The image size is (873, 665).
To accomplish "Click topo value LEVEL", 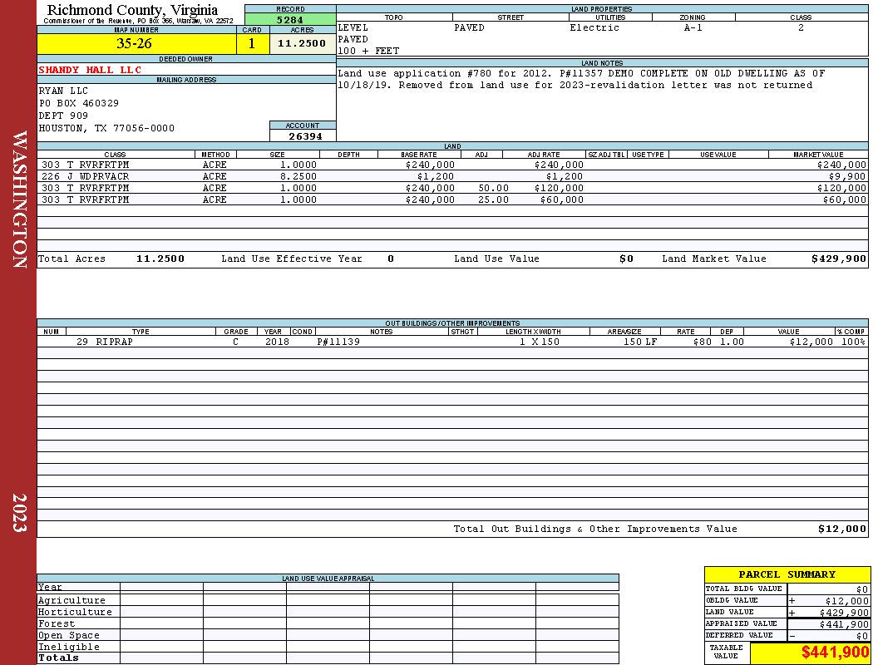I will point(353,27).
